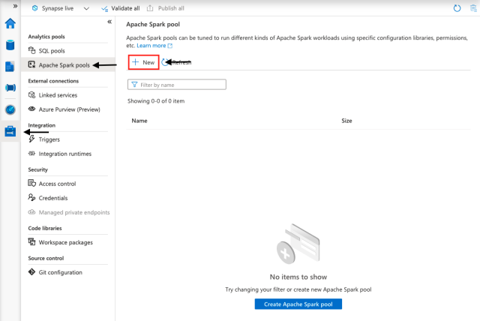
Task: Click the Filter by name field
Action: [x=177, y=85]
